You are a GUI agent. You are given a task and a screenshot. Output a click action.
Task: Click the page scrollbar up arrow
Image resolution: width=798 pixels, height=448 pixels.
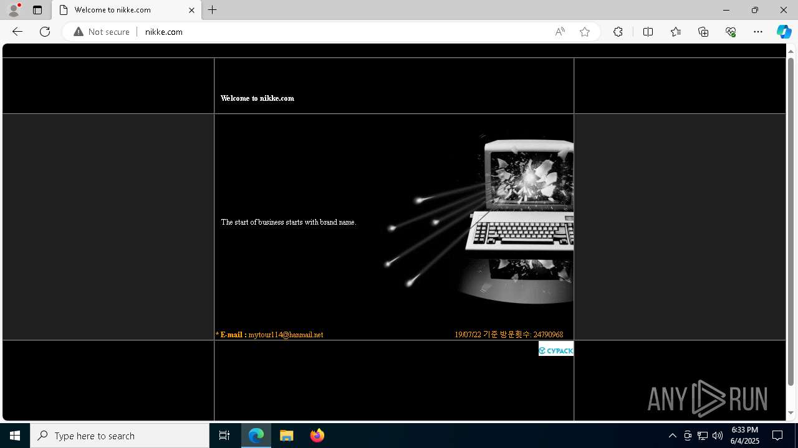pos(791,51)
